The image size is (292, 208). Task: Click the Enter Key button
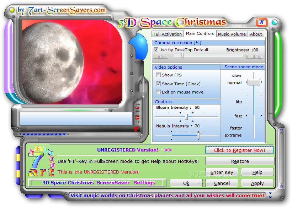[222, 172]
